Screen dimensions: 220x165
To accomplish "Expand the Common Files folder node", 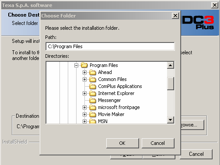I will [84, 79].
